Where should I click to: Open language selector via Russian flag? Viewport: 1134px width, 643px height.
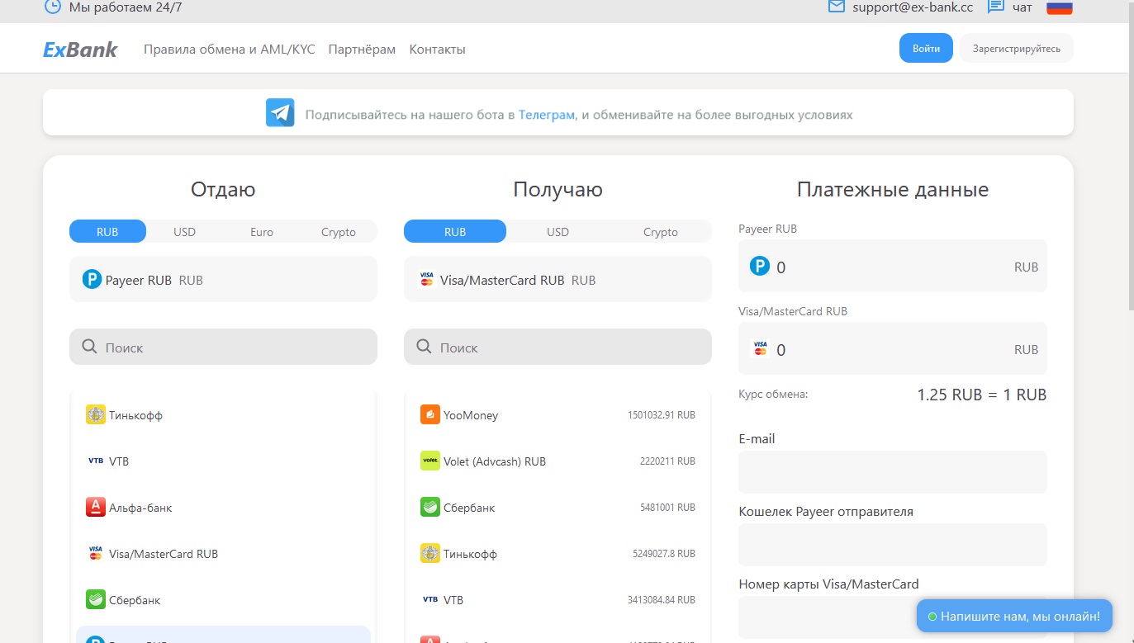click(1059, 7)
